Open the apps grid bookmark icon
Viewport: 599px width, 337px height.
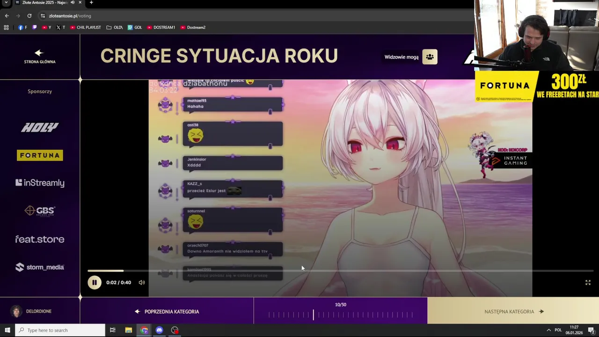(6, 28)
